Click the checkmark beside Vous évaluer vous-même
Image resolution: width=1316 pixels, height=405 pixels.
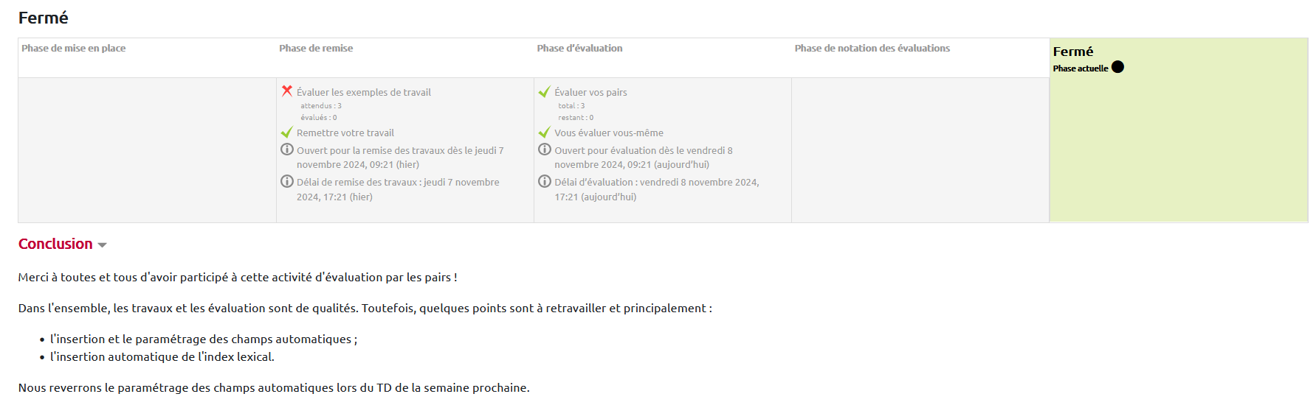click(x=545, y=133)
